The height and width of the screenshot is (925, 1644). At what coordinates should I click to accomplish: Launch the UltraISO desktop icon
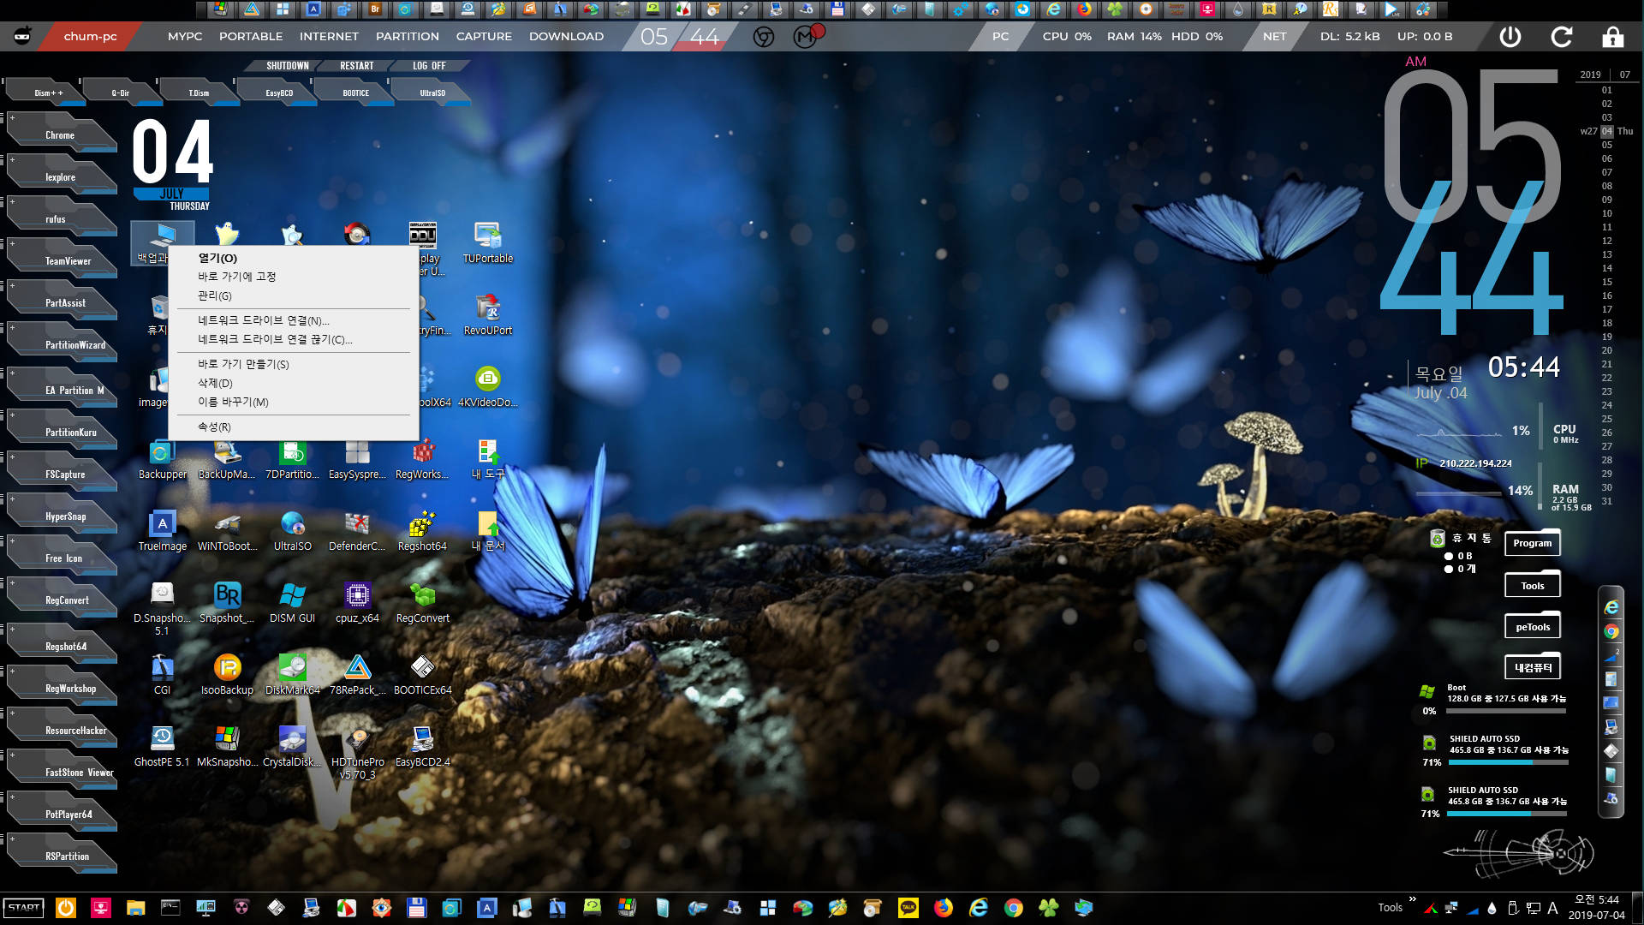tap(292, 530)
